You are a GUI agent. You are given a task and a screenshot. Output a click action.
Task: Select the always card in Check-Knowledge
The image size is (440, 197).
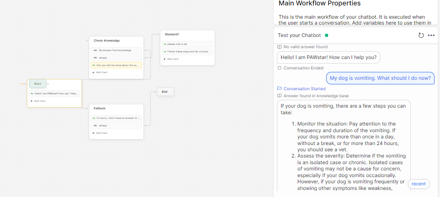116,58
